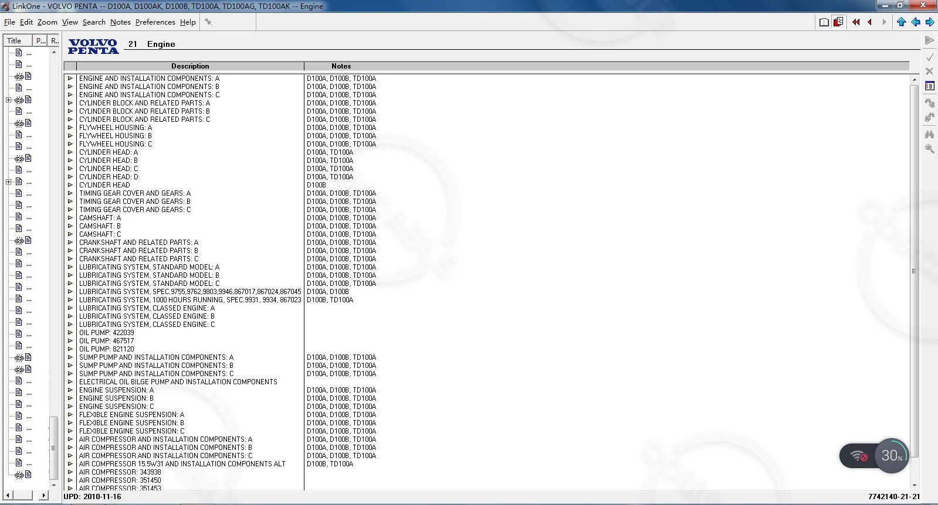Select row OIL PUMP: 467517
This screenshot has width=938, height=505.
[x=106, y=341]
